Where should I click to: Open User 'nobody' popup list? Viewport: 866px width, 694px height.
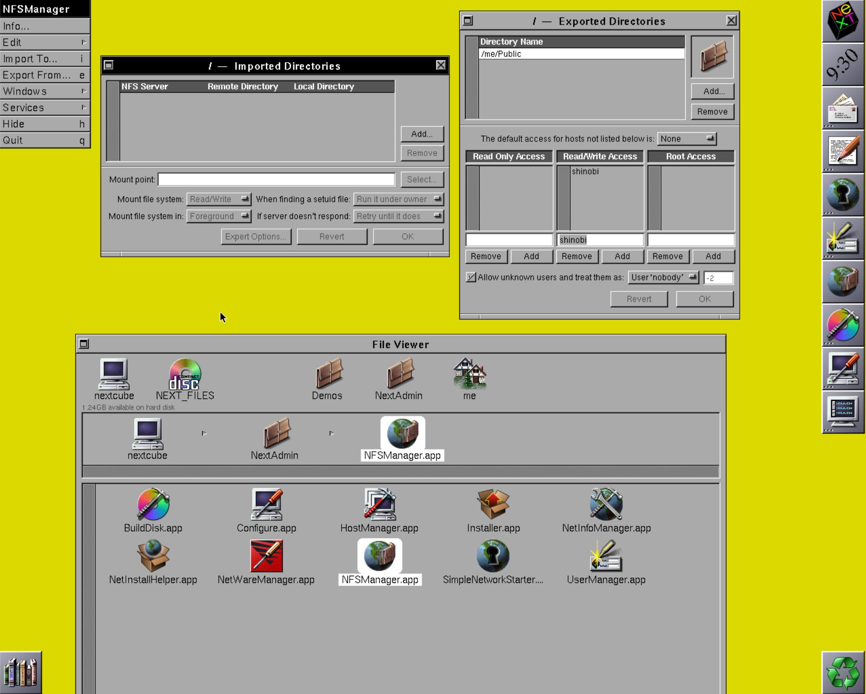663,277
